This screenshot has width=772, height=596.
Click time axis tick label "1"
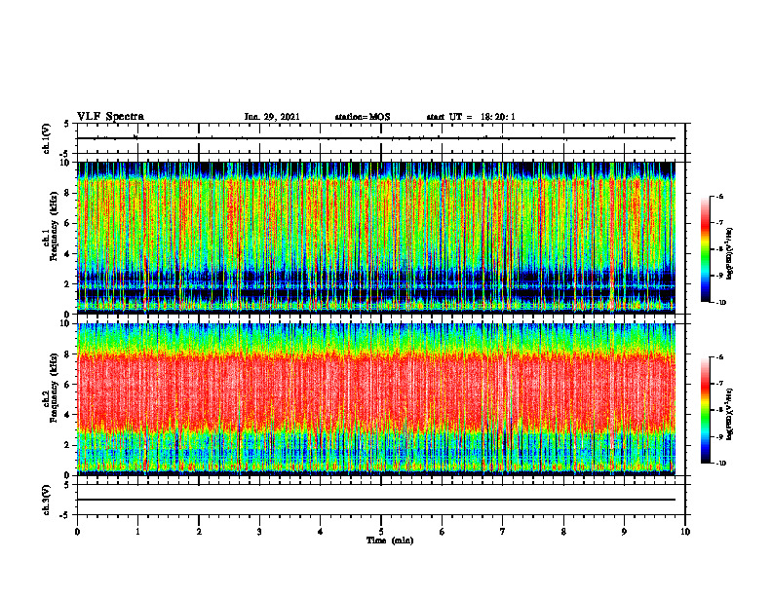[137, 532]
